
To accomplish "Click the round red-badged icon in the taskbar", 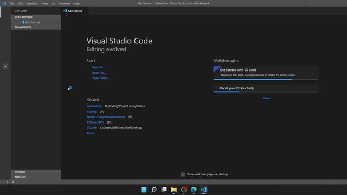I will click(184, 190).
